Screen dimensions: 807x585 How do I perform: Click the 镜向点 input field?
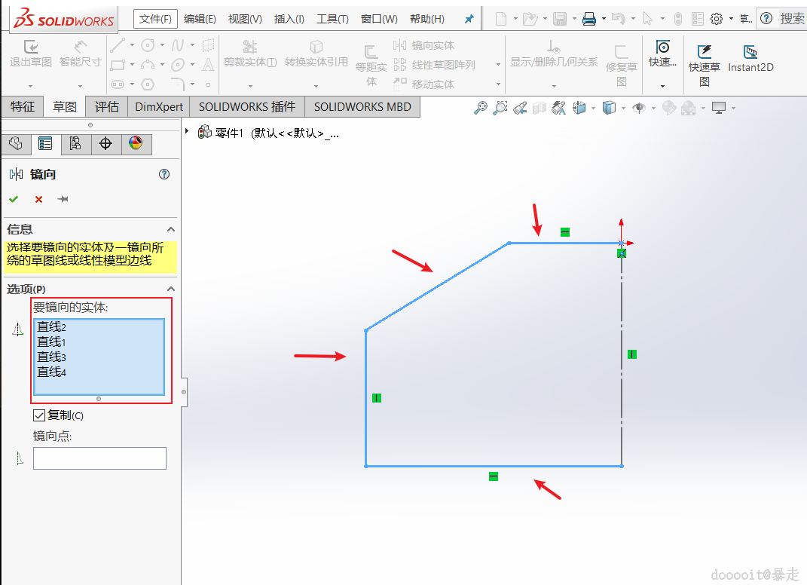pyautogui.click(x=99, y=458)
